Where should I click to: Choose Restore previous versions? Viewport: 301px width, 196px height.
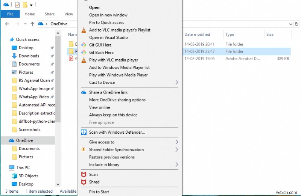coord(130,157)
